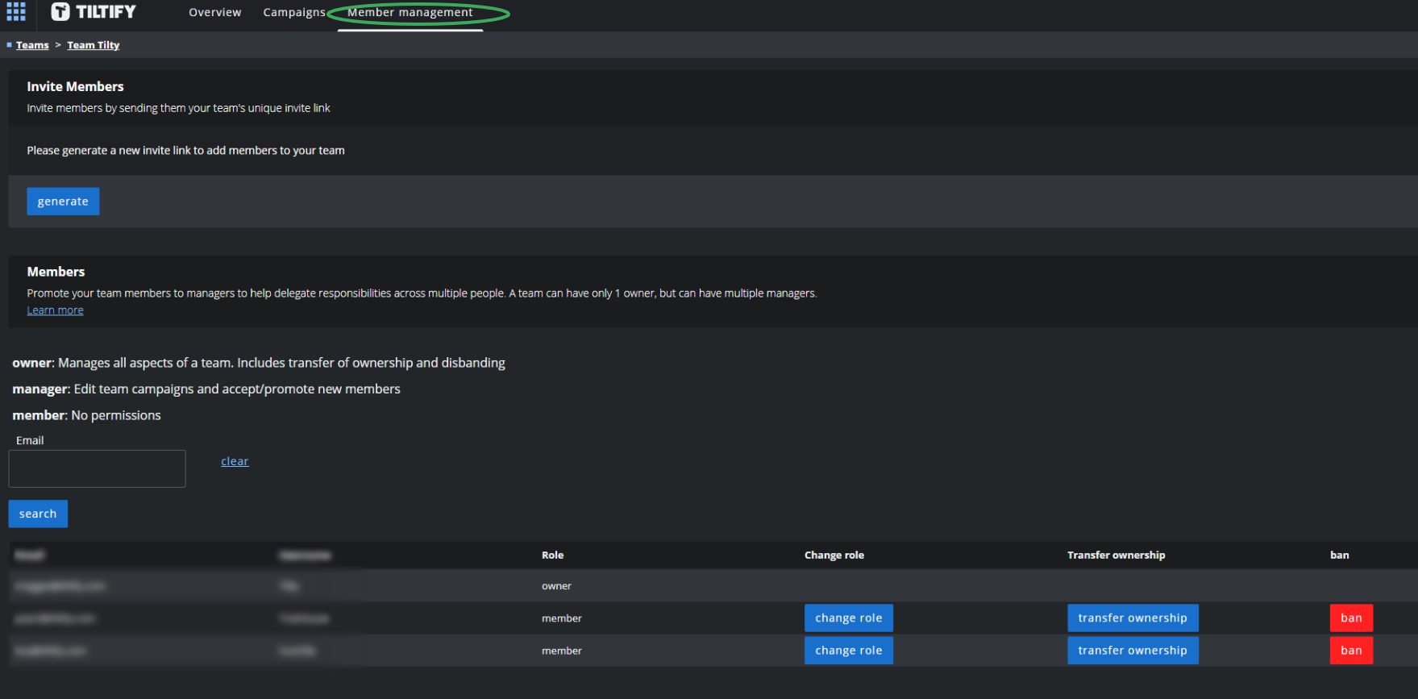Switch to the Overview tab
This screenshot has height=699, width=1418.
point(214,12)
